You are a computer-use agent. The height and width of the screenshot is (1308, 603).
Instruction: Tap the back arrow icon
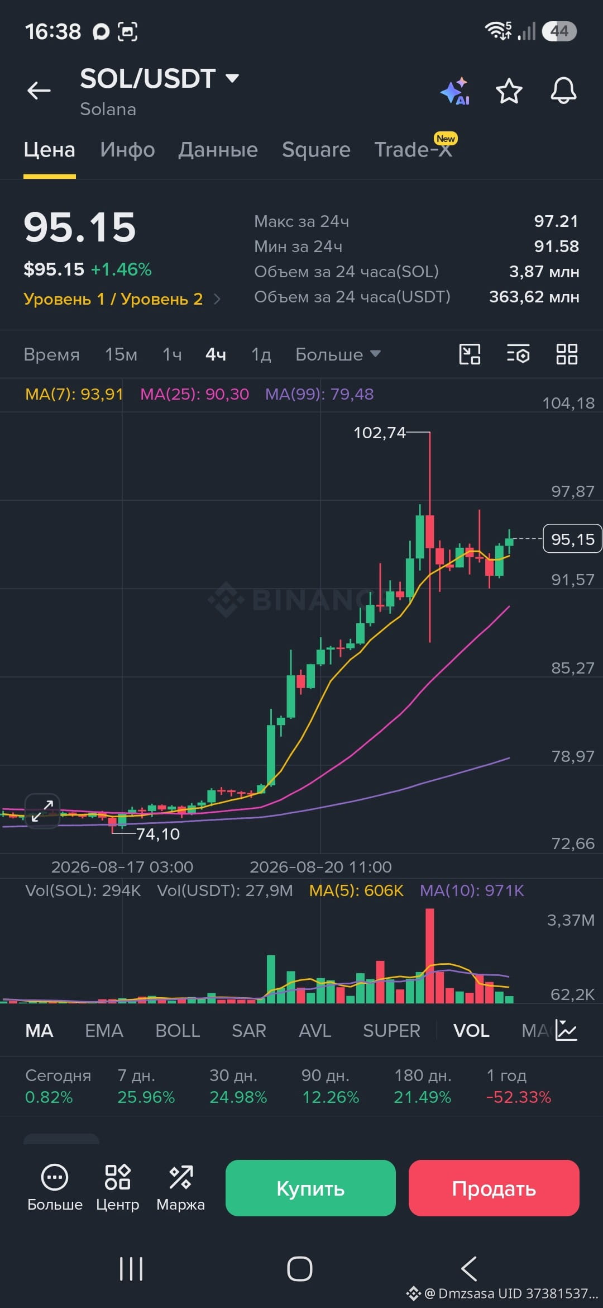[x=39, y=90]
